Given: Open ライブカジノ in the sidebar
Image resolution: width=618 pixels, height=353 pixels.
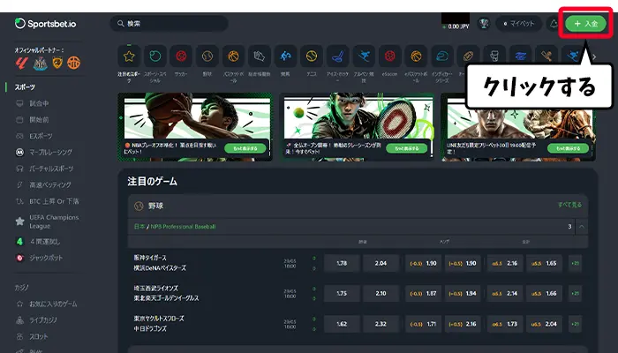Looking at the screenshot, I should click(x=36, y=320).
